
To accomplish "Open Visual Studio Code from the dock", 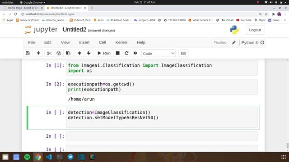I will (x=49, y=157).
